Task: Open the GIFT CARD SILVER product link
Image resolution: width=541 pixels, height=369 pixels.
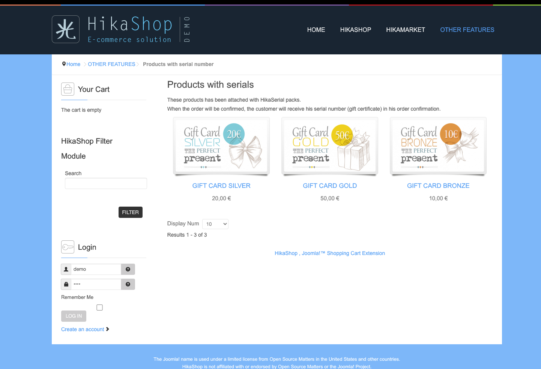Action: click(221, 186)
